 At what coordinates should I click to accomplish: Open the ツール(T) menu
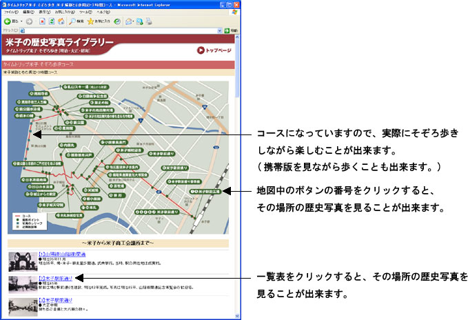point(85,12)
